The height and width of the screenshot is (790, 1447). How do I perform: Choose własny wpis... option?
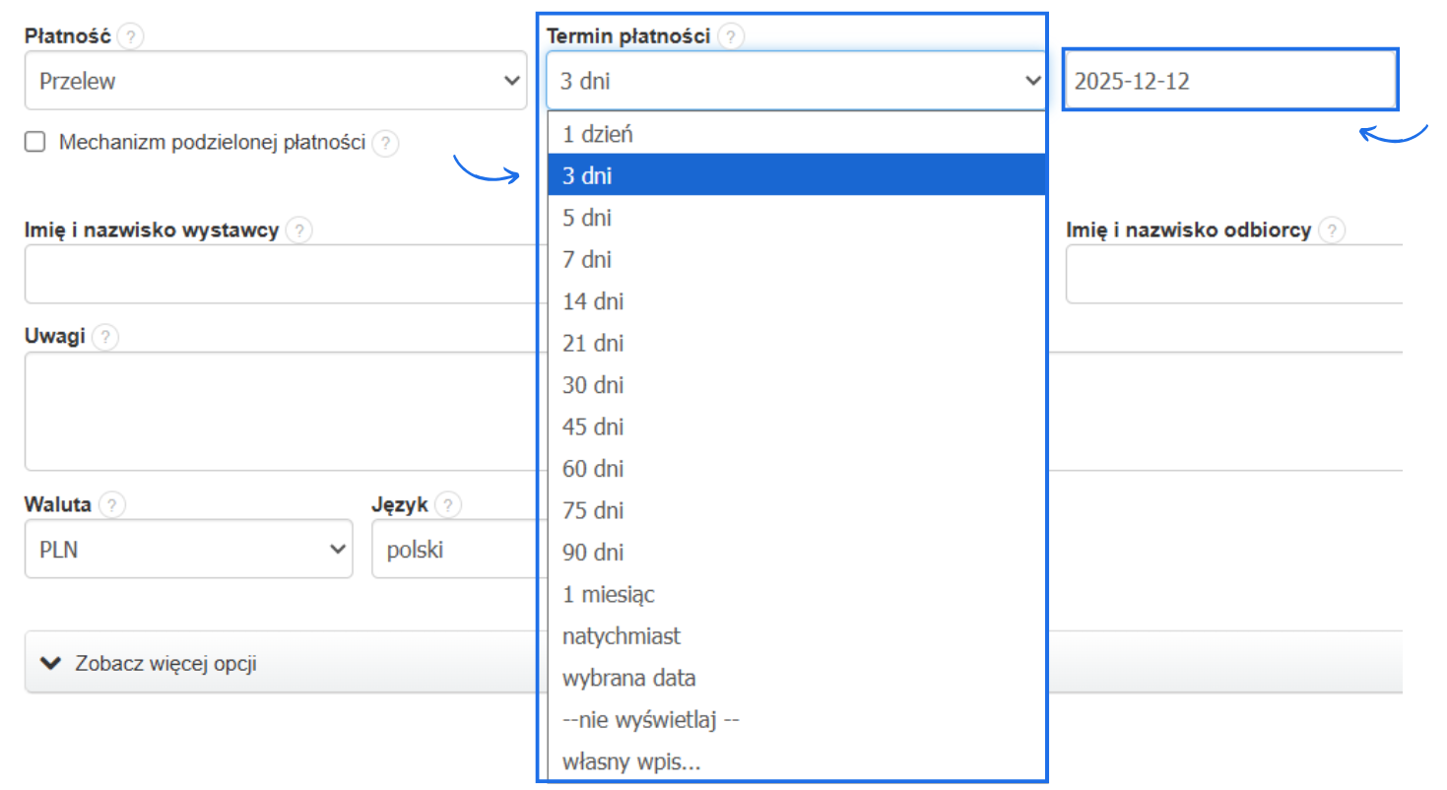click(631, 761)
